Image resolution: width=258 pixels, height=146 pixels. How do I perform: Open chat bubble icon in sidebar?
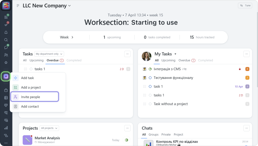click(x=6, y=47)
